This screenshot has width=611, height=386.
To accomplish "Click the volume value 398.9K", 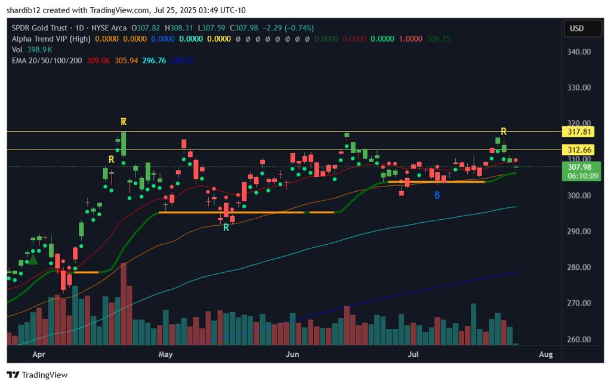I will [x=40, y=50].
